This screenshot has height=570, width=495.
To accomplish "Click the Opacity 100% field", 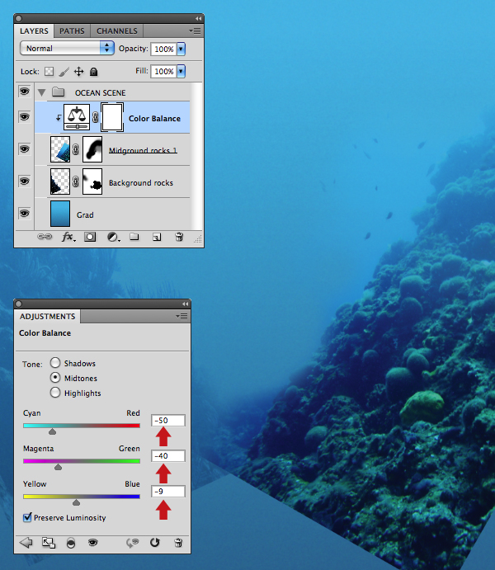I will pos(164,49).
